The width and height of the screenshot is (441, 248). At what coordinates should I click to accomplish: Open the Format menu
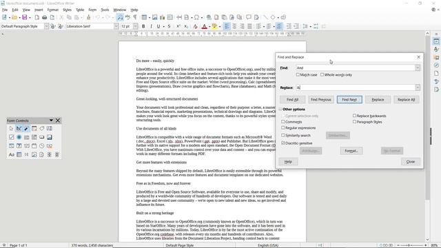click(52, 10)
